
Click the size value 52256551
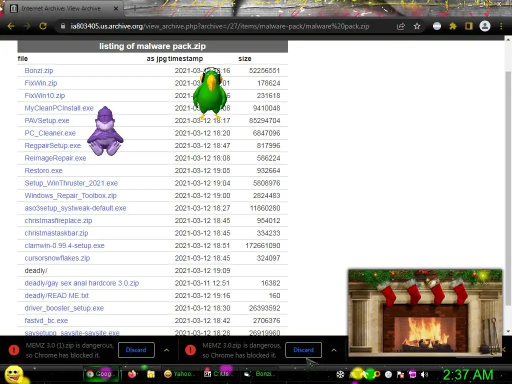pos(264,70)
